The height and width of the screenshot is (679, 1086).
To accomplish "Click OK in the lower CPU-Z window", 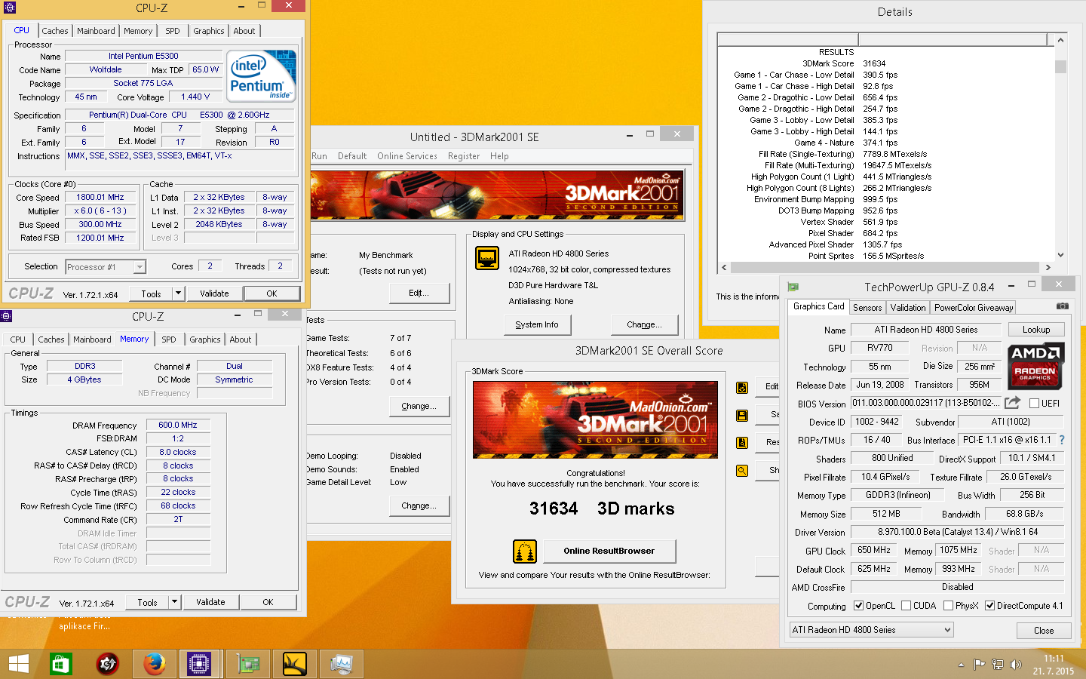I will (x=268, y=602).
